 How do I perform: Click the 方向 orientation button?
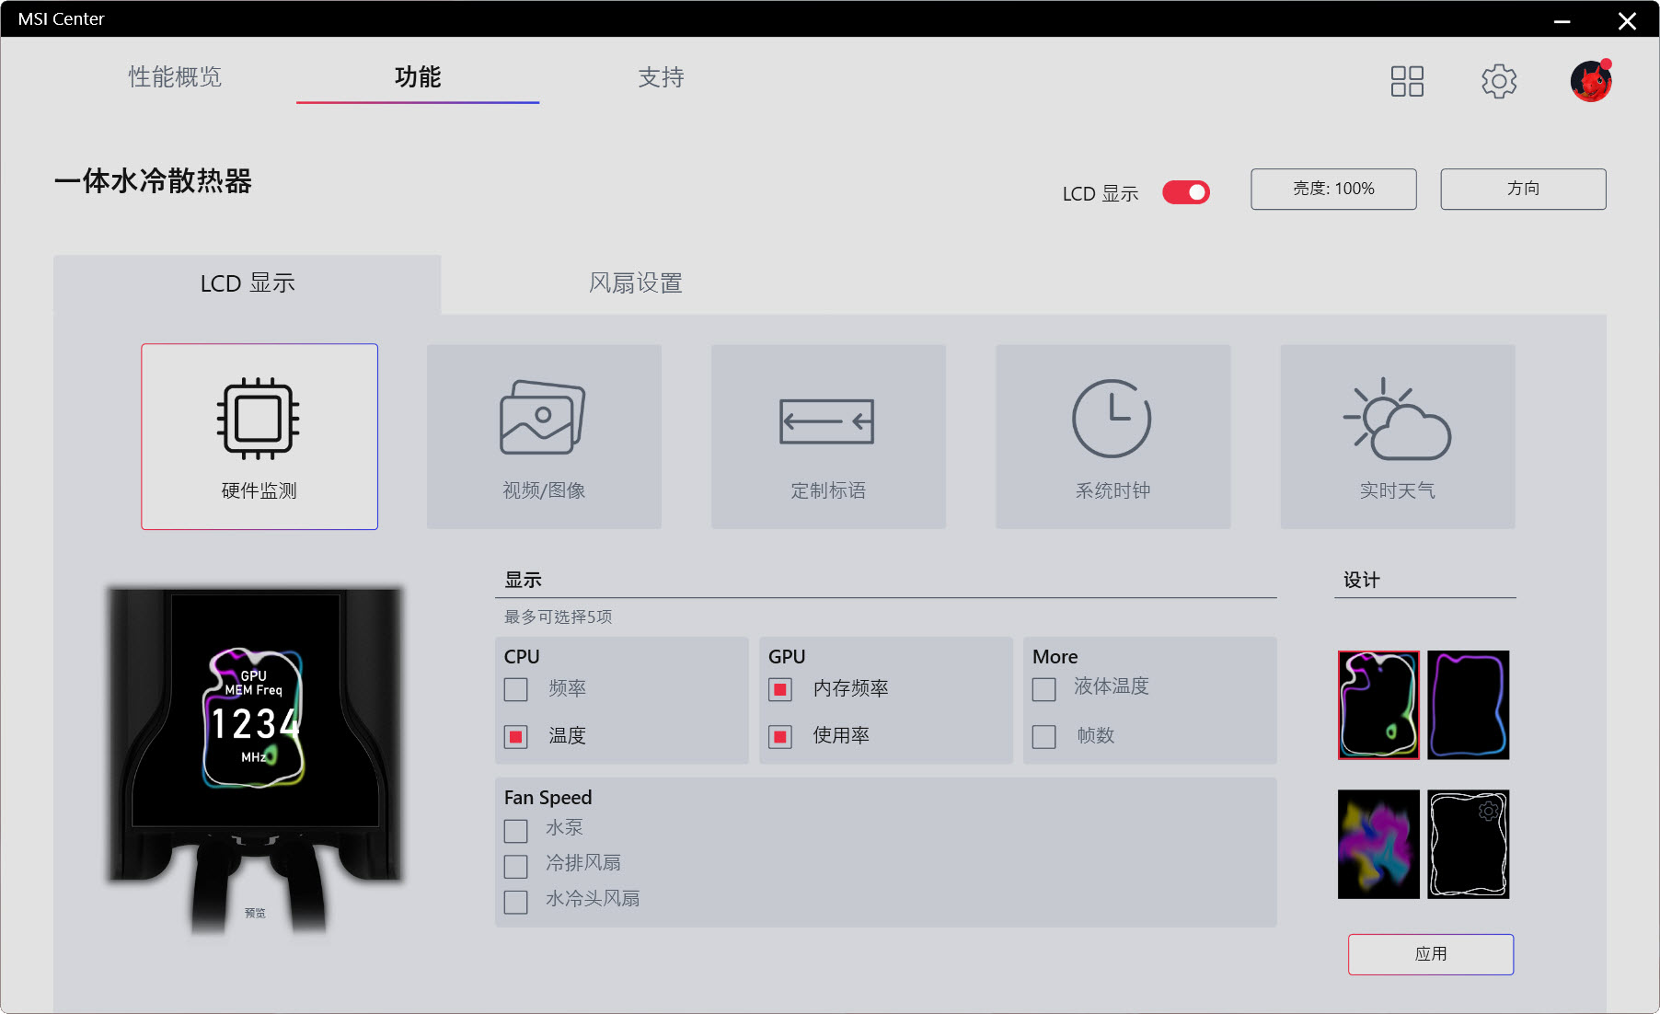(1522, 189)
